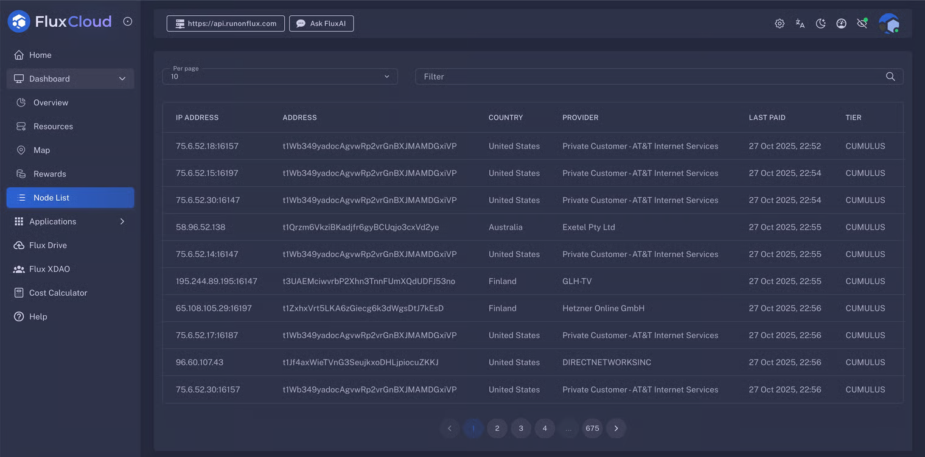925x457 pixels.
Task: Go to Home in the sidebar
Action: [x=70, y=55]
